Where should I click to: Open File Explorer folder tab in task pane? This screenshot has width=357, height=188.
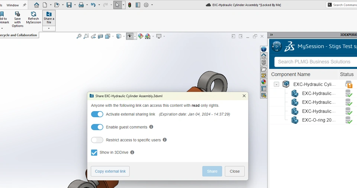point(264,69)
